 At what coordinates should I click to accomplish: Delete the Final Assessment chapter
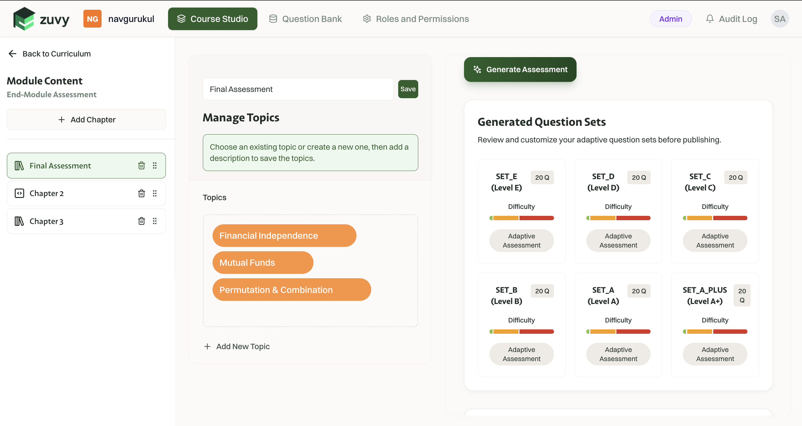pyautogui.click(x=141, y=166)
